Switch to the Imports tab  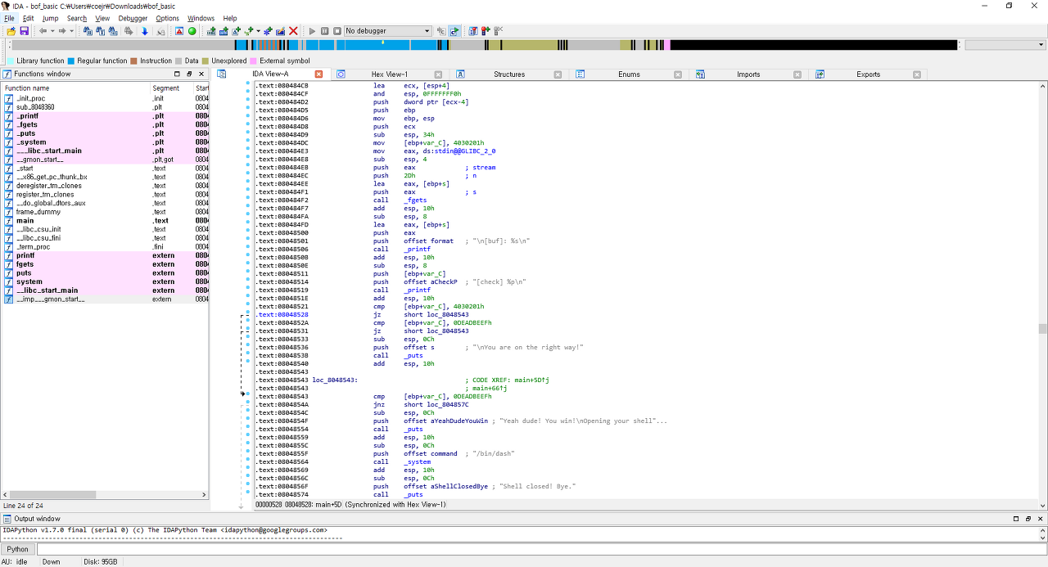(748, 74)
